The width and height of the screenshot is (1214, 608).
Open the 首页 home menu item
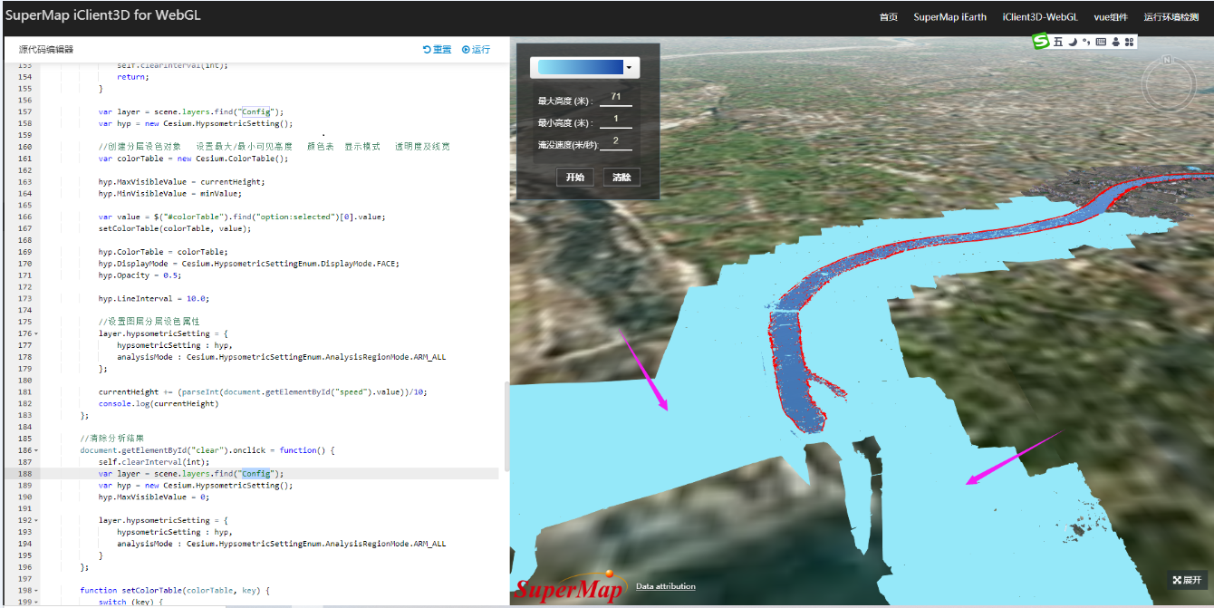888,17
